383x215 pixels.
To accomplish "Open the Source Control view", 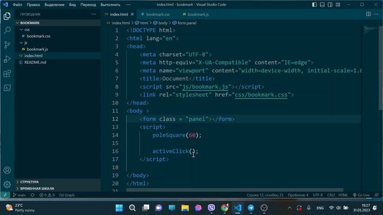I will point(7,45).
